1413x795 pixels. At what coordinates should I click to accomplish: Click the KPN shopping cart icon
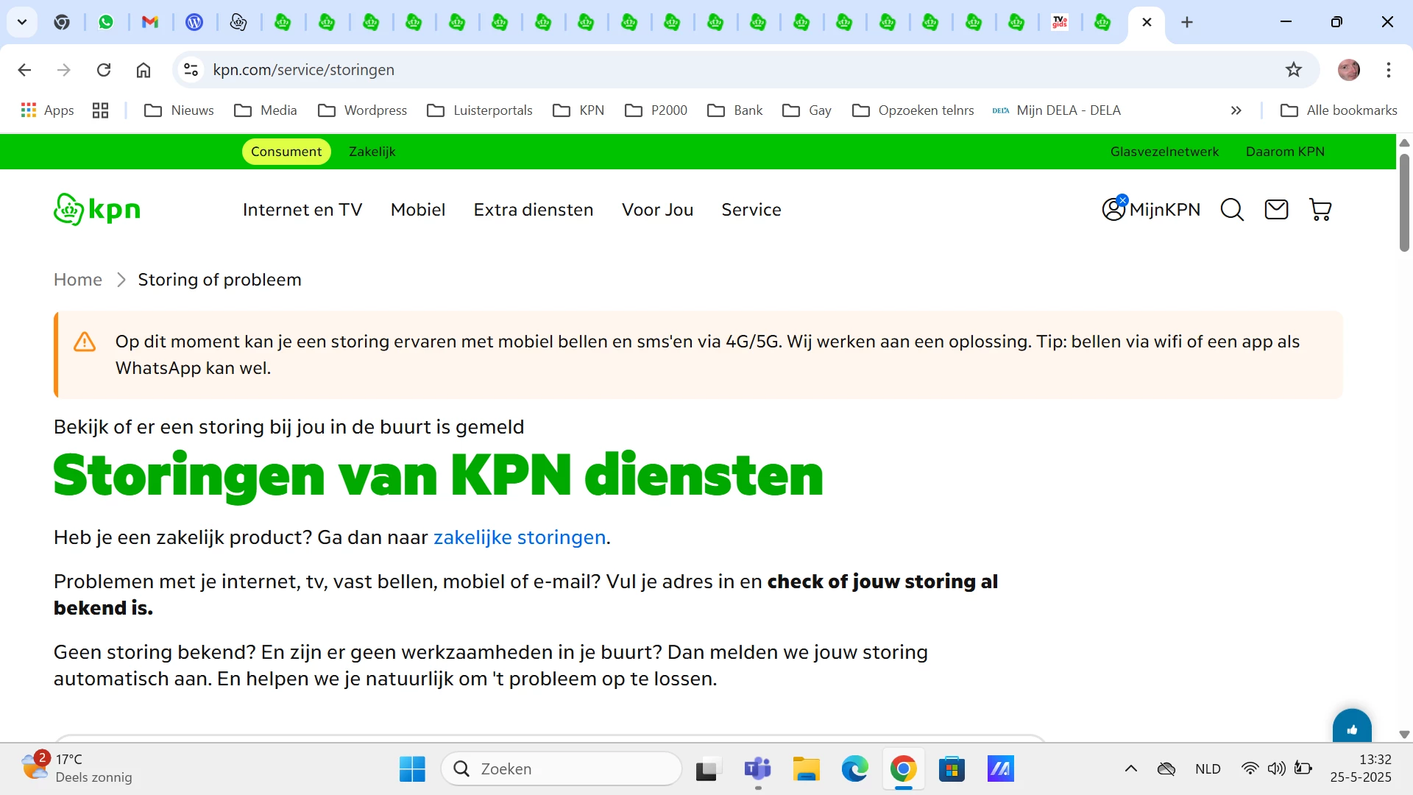click(1320, 210)
